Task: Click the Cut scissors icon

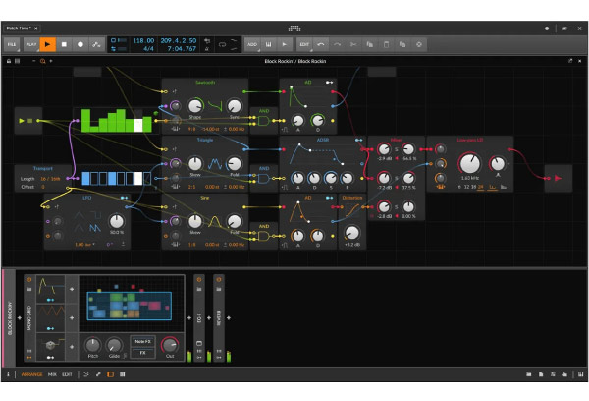Action: [353, 44]
